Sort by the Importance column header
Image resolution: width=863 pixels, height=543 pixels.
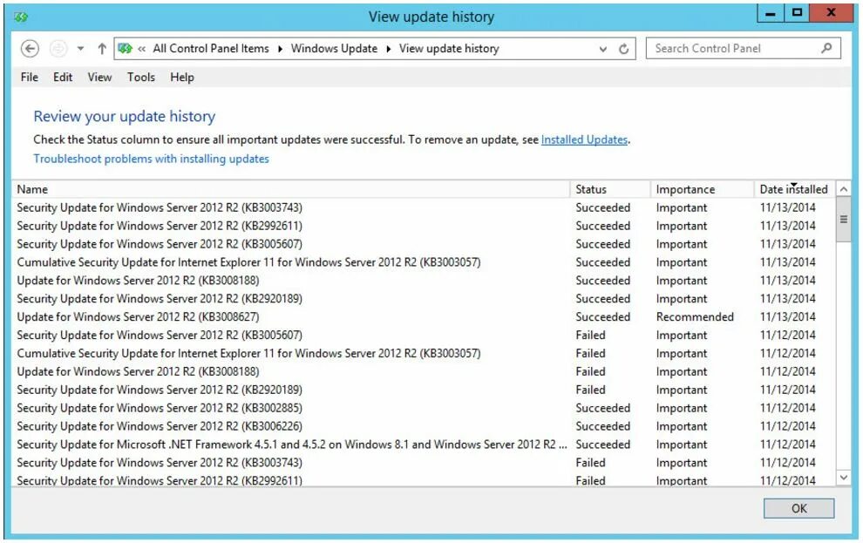[x=702, y=189]
